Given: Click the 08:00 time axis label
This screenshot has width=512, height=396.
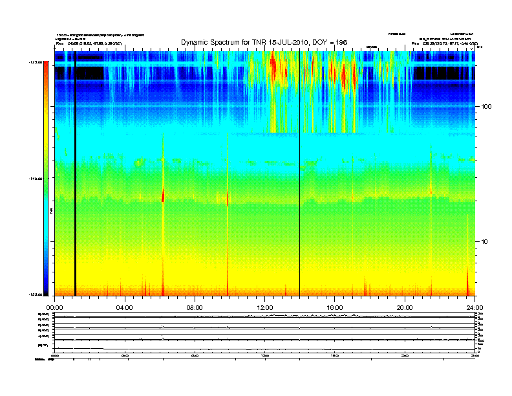Looking at the screenshot, I should point(195,308).
